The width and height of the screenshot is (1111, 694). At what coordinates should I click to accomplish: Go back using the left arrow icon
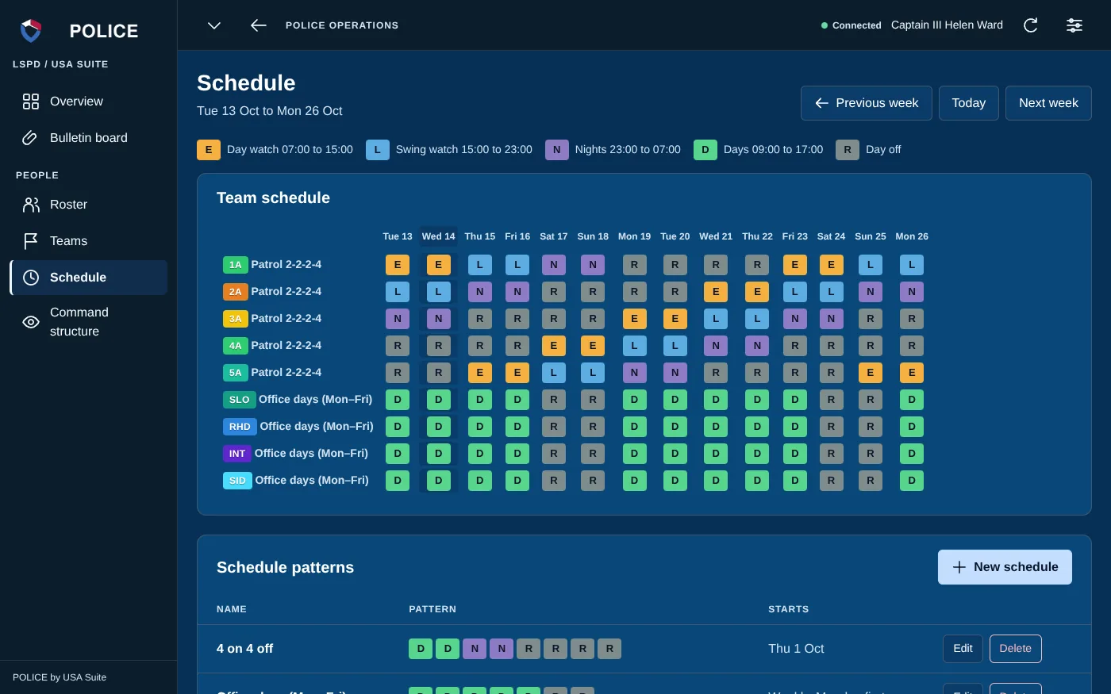259,25
